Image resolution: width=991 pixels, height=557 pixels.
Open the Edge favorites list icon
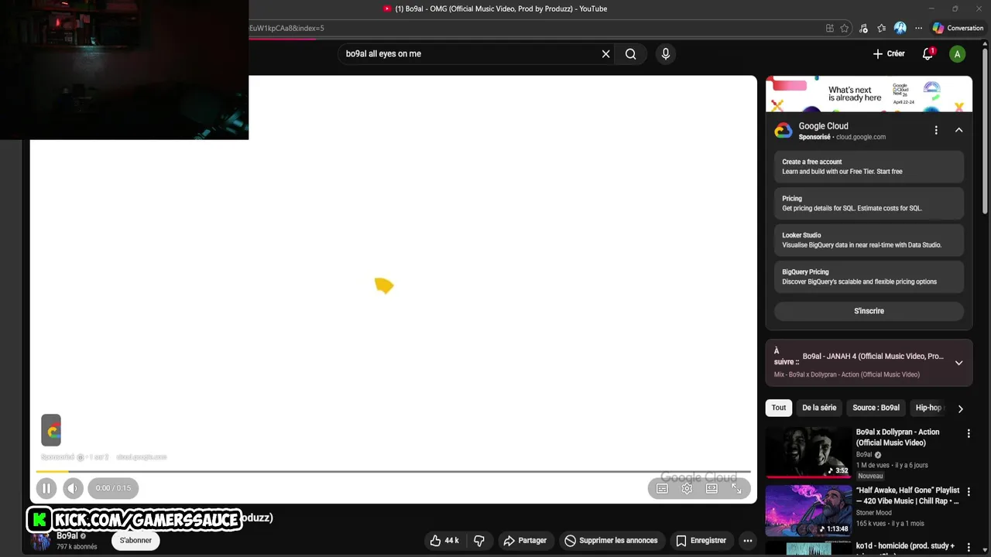882,28
